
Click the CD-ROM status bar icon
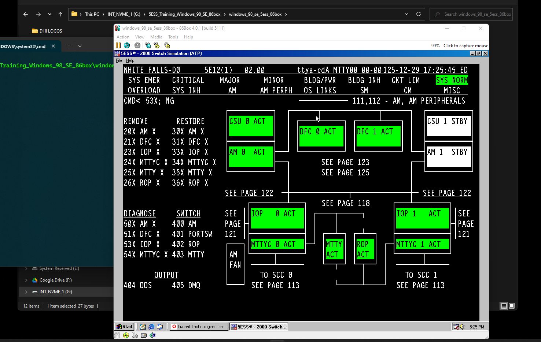(126, 335)
